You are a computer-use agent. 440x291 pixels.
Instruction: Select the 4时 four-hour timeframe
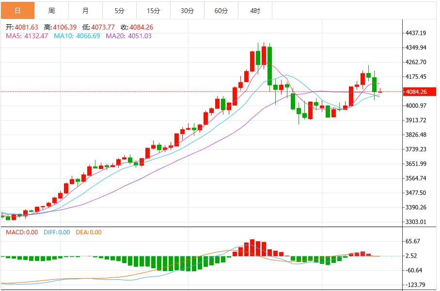255,9
